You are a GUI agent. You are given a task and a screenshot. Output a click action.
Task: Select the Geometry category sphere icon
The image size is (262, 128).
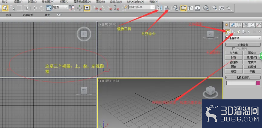pyautogui.click(x=228, y=32)
